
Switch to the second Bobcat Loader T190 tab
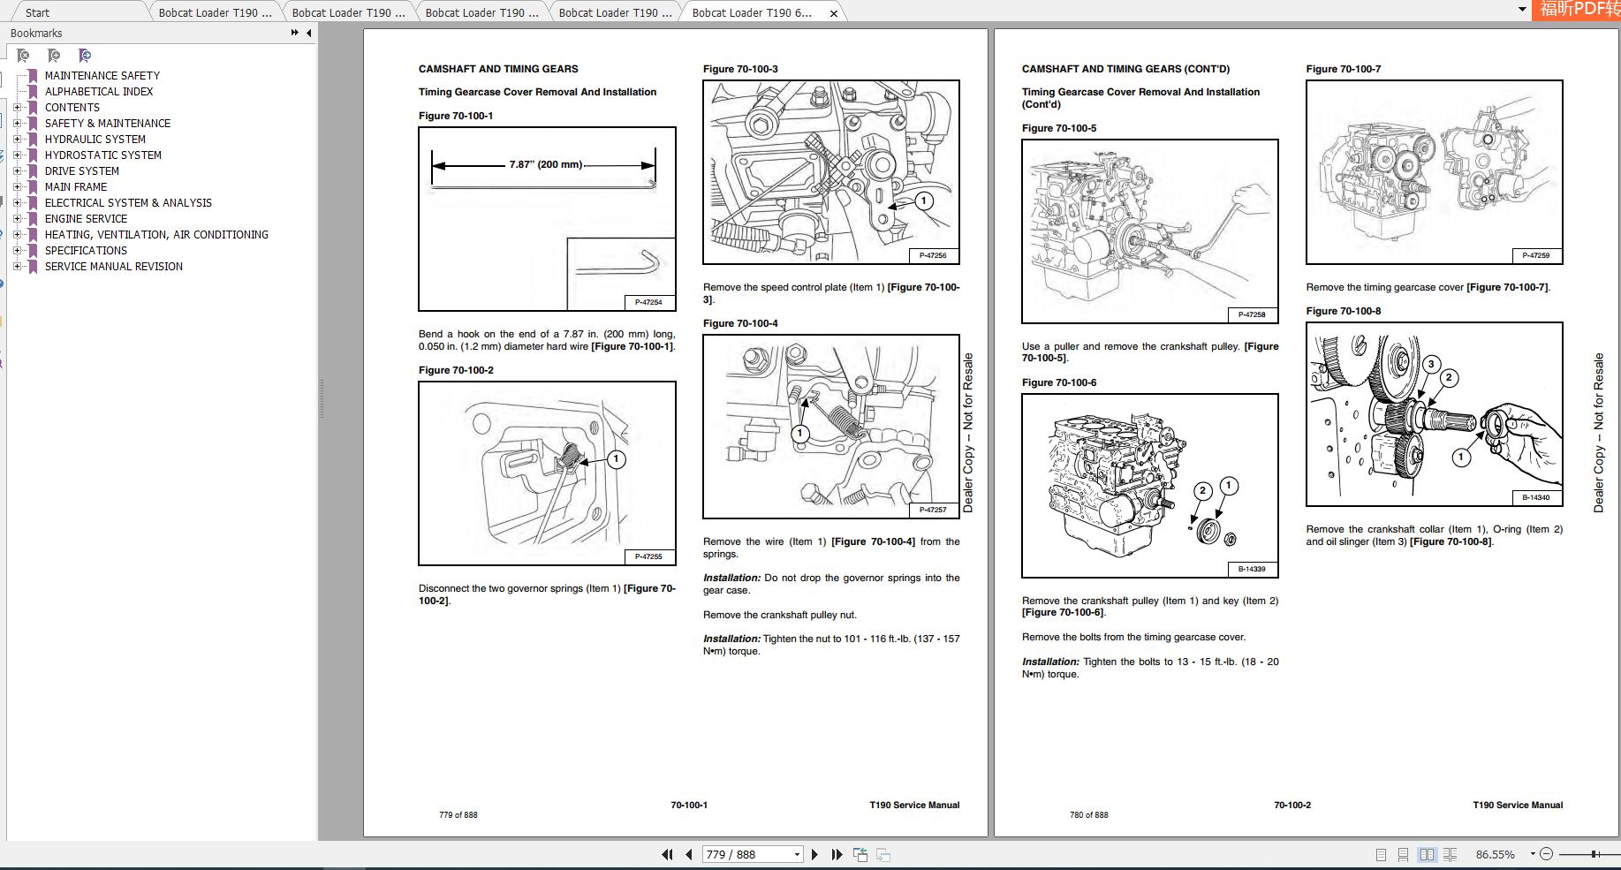pos(349,12)
